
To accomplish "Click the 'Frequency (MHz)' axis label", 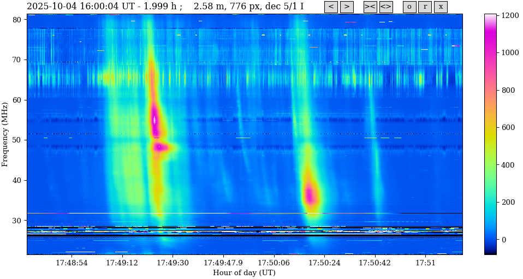I will [x=5, y=134].
